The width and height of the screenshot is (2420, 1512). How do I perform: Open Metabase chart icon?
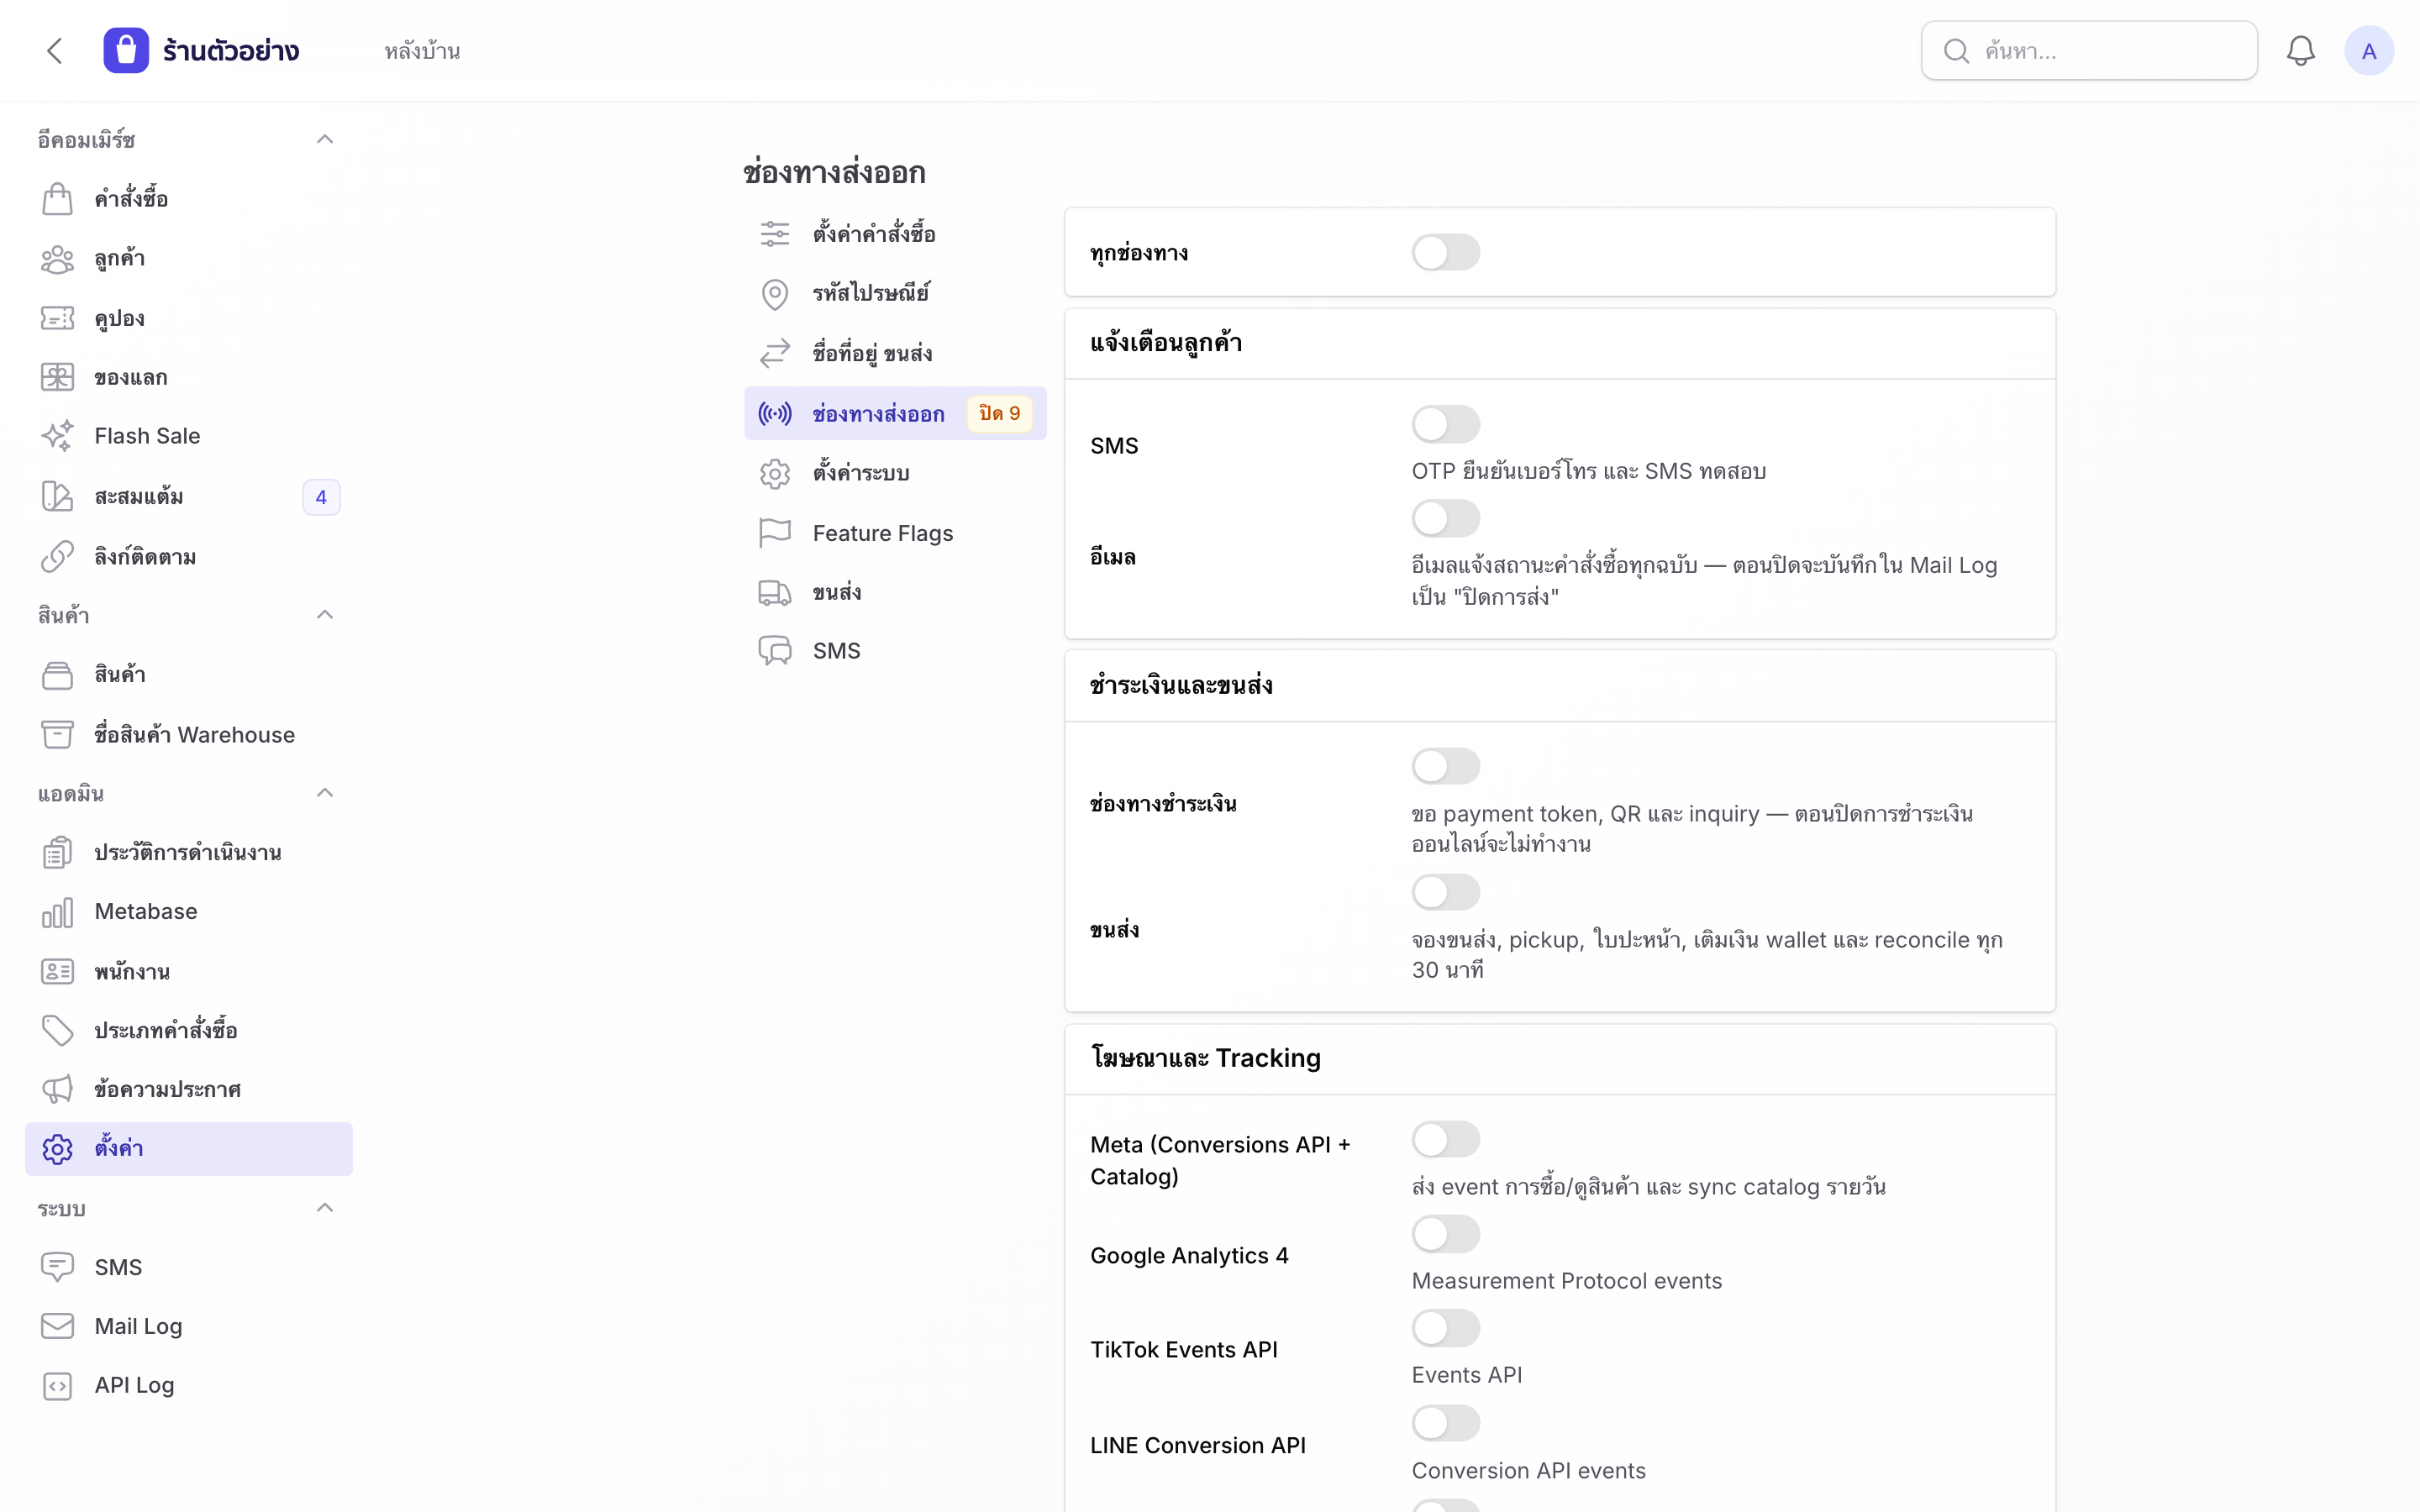(58, 912)
